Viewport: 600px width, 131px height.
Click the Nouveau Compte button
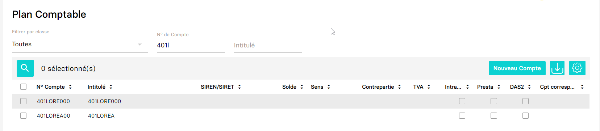(x=517, y=68)
